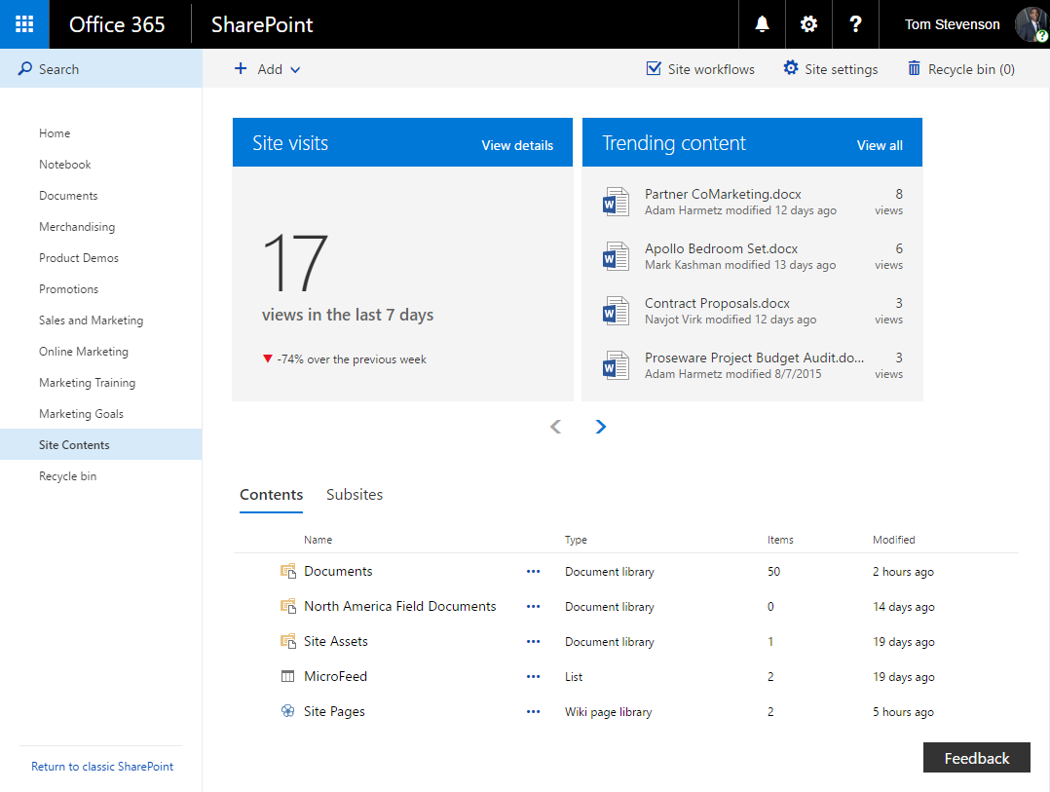Click the SharePoint header title
Screen dimensions: 1050x792
(x=262, y=24)
